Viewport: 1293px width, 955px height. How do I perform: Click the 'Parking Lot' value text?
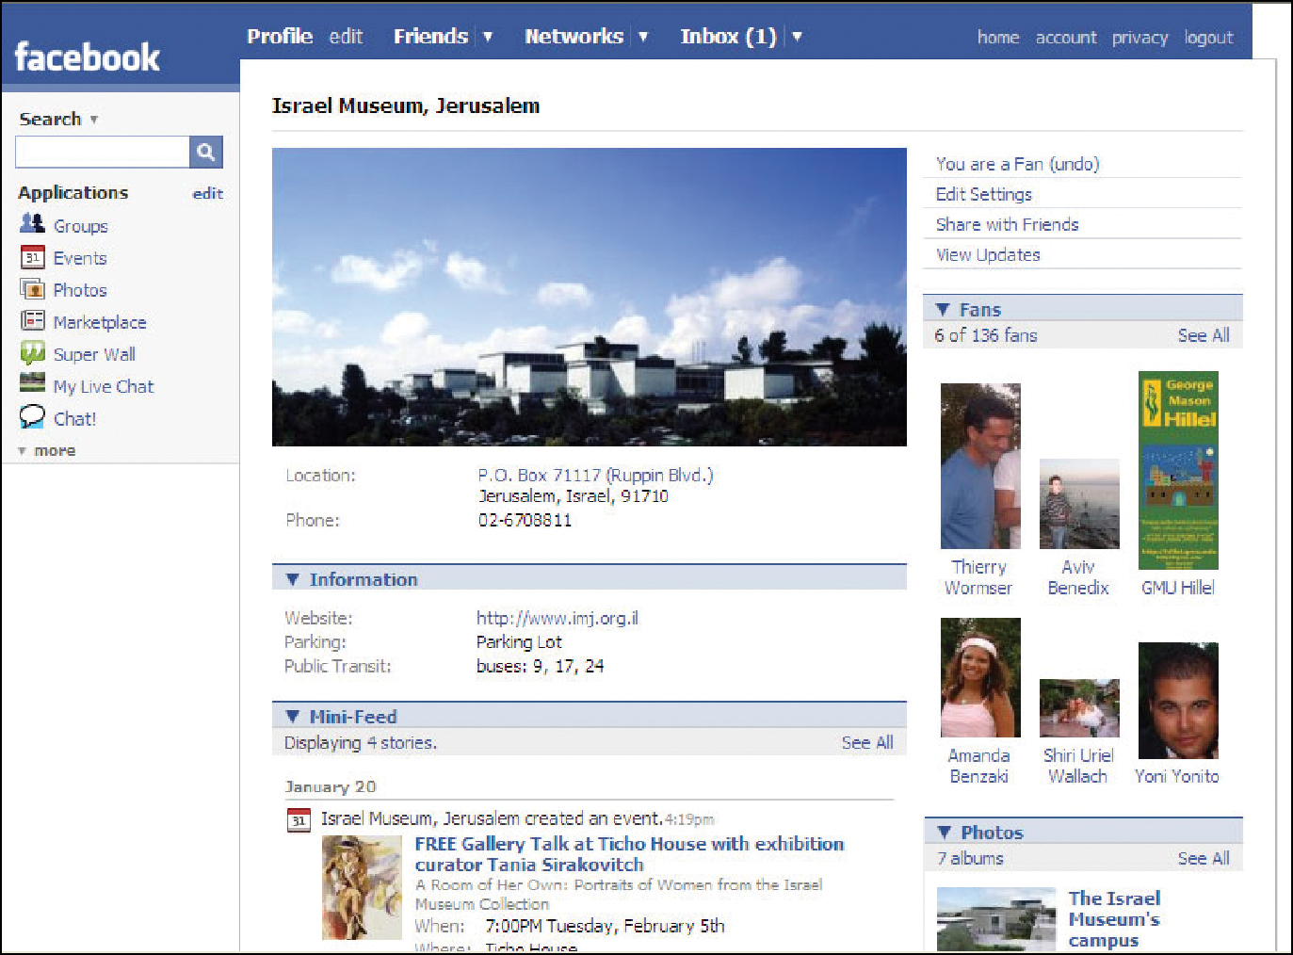pyautogui.click(x=519, y=641)
